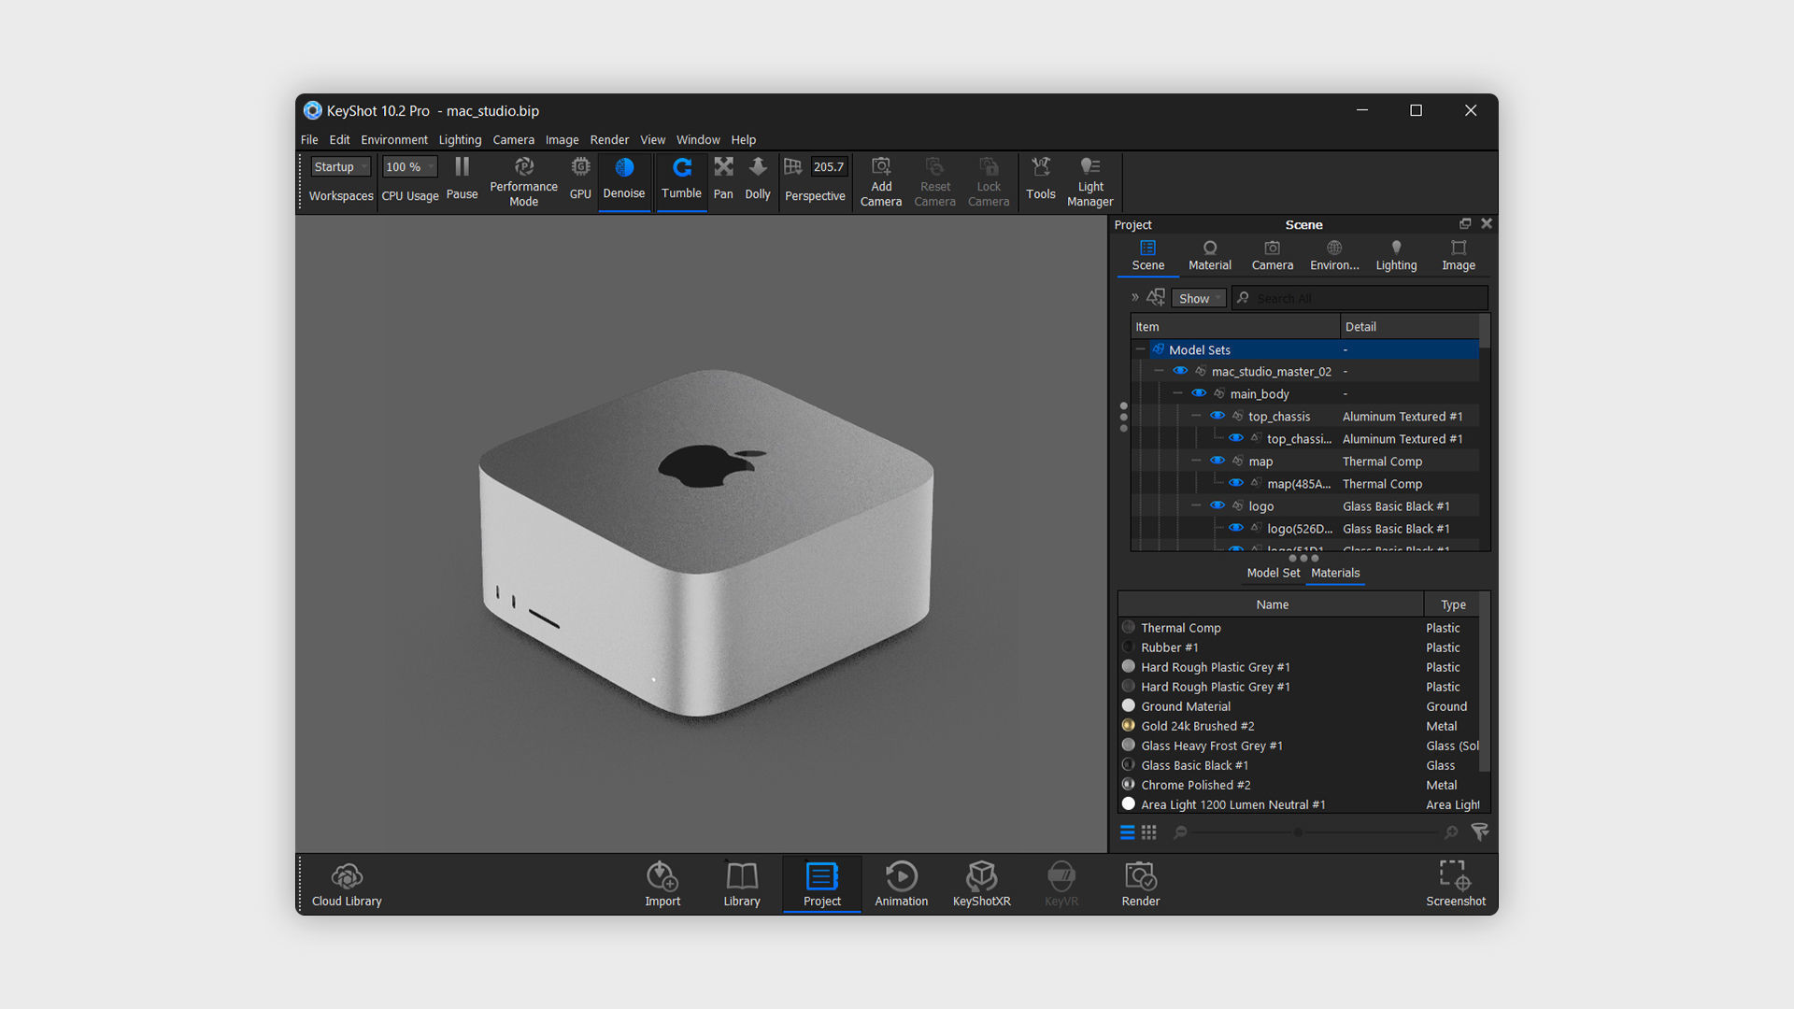Open the Environment menu
The height and width of the screenshot is (1009, 1794).
(394, 140)
